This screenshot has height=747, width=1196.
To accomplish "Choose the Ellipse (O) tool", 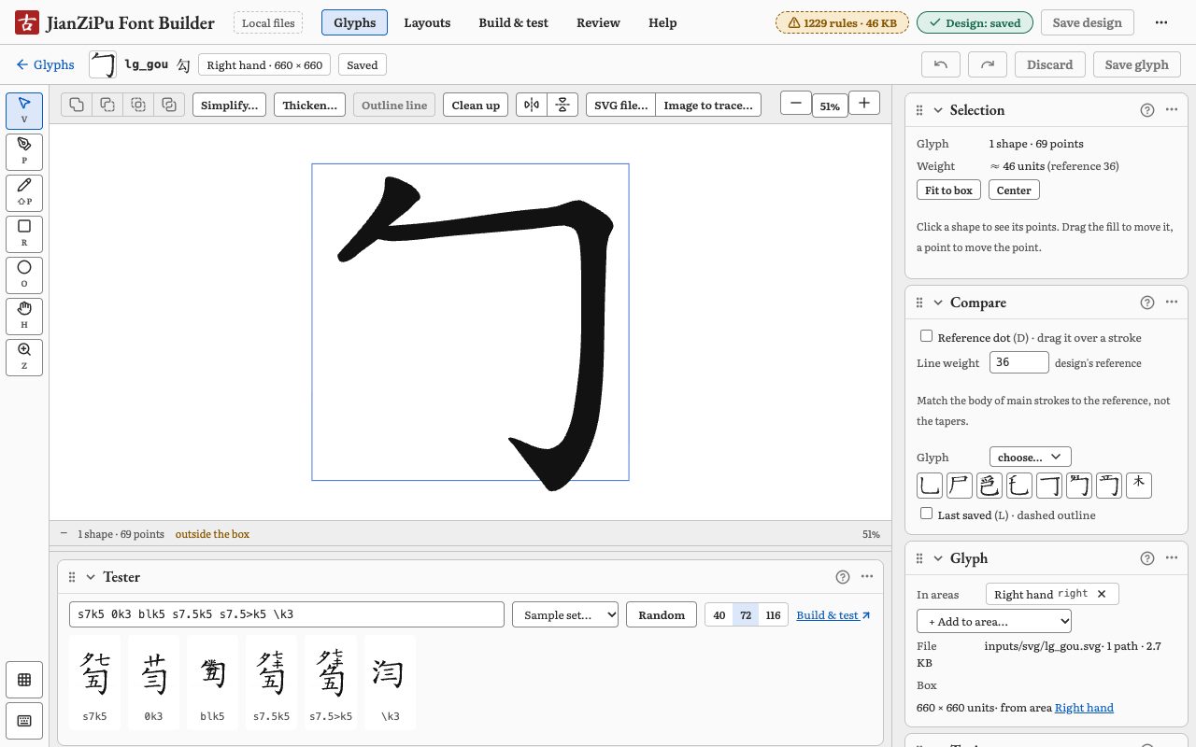I will click(x=24, y=275).
